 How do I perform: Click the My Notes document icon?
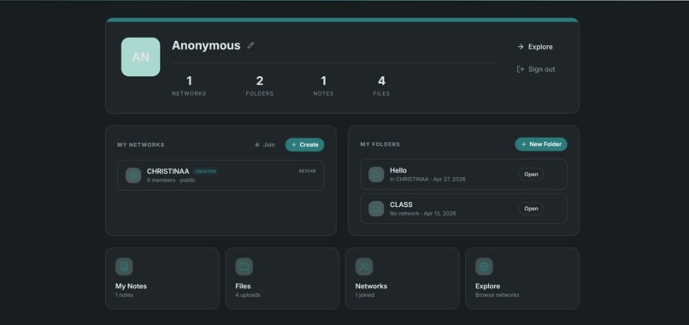[x=124, y=267]
